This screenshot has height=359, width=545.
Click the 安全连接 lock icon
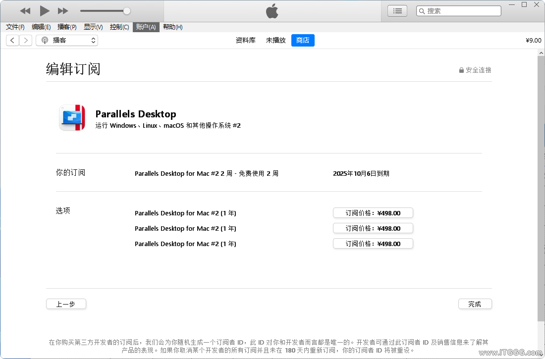(461, 70)
